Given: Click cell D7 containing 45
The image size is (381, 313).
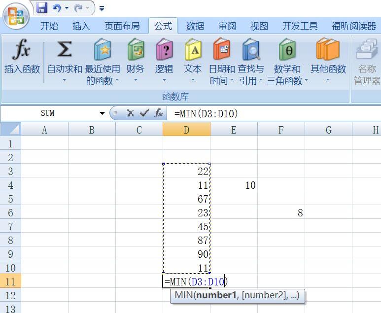Looking at the screenshot, I should pyautogui.click(x=186, y=226).
